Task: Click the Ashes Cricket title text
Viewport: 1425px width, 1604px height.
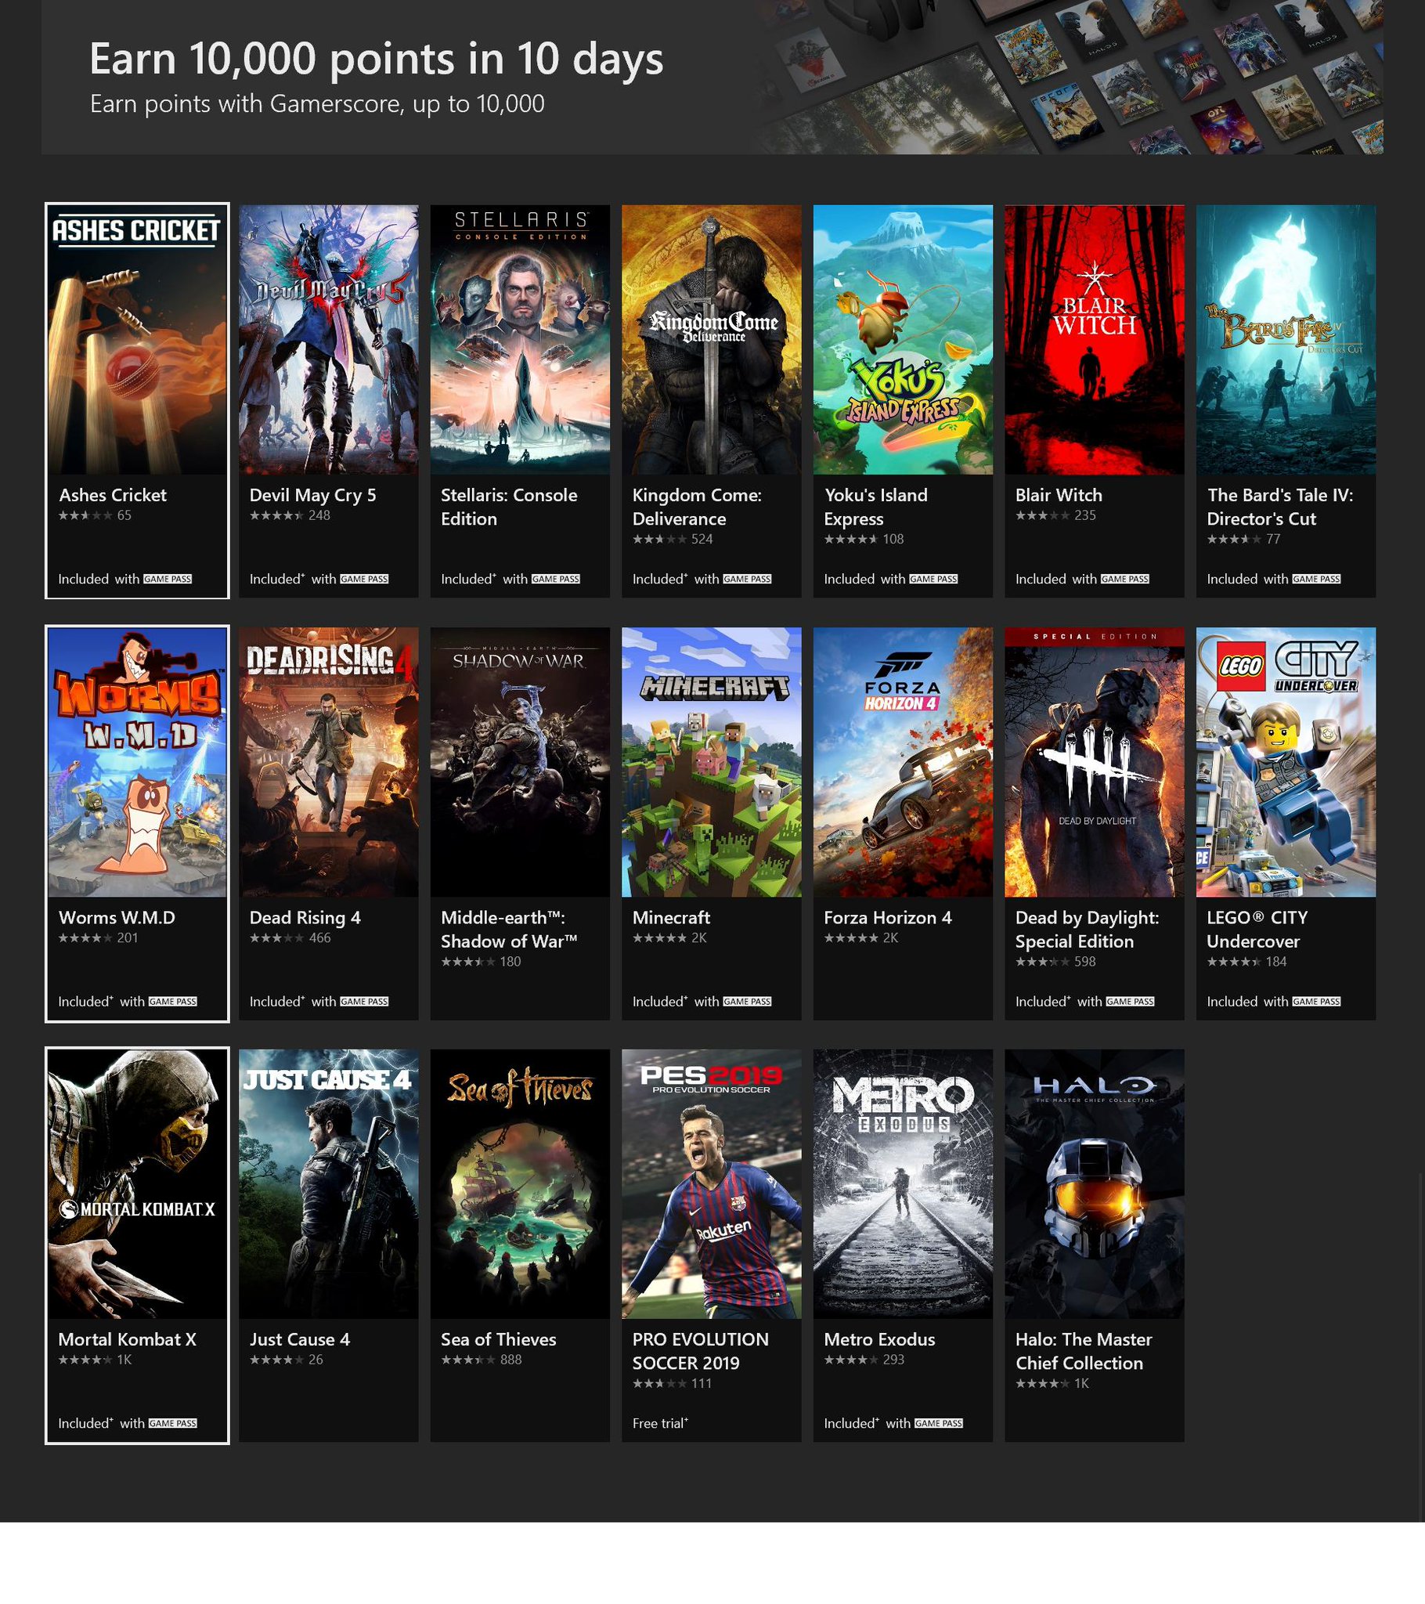Action: (113, 495)
